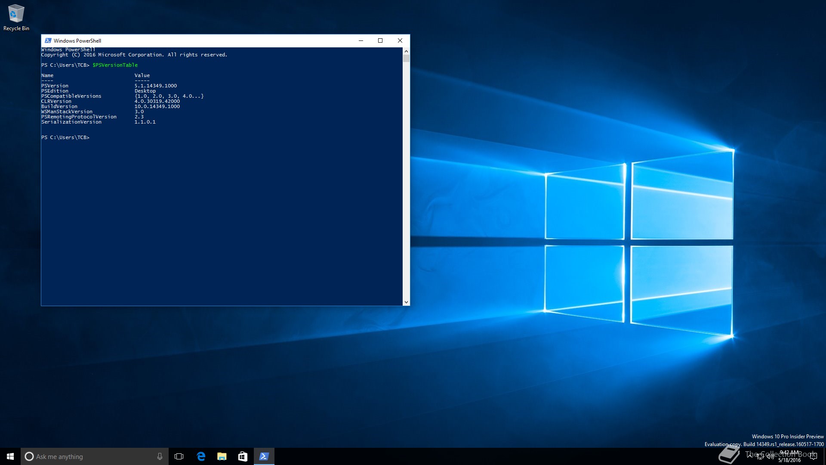Image resolution: width=826 pixels, height=465 pixels.
Task: Open the Start menu
Action: point(10,456)
